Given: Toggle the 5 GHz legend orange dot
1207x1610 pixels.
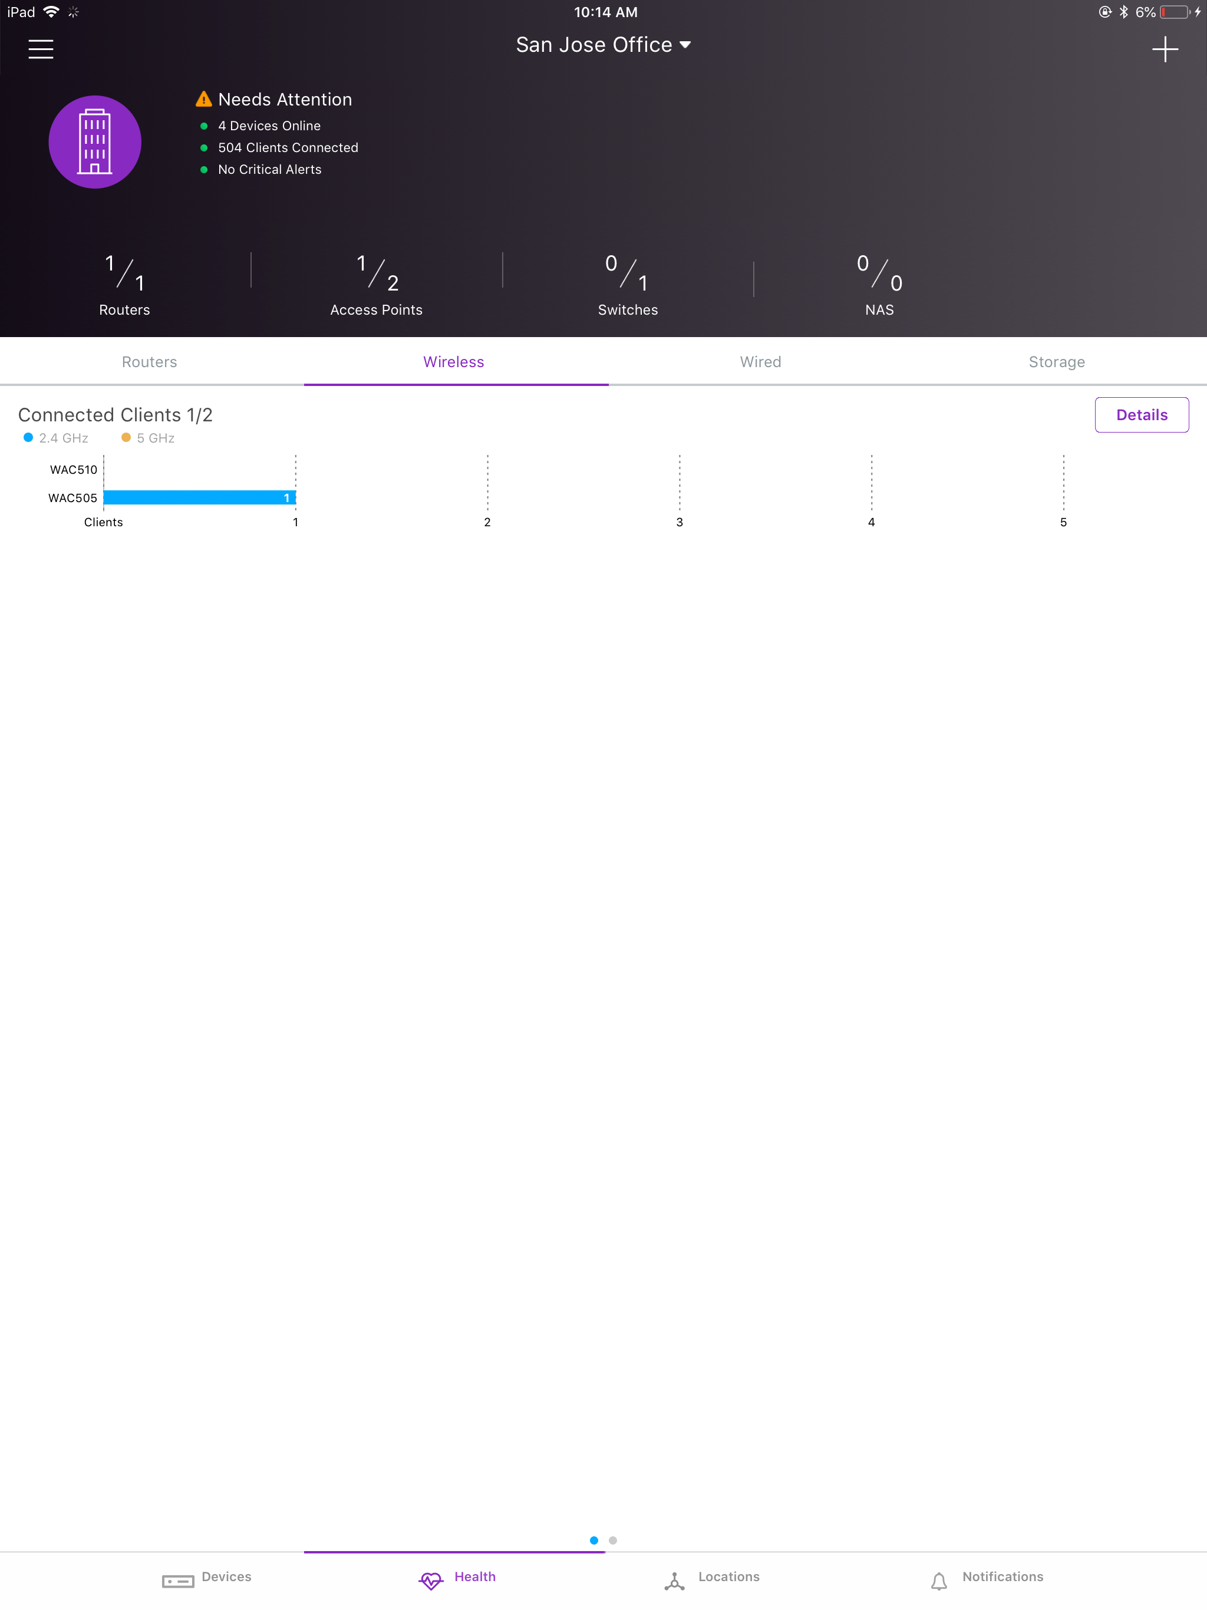Looking at the screenshot, I should [126, 437].
